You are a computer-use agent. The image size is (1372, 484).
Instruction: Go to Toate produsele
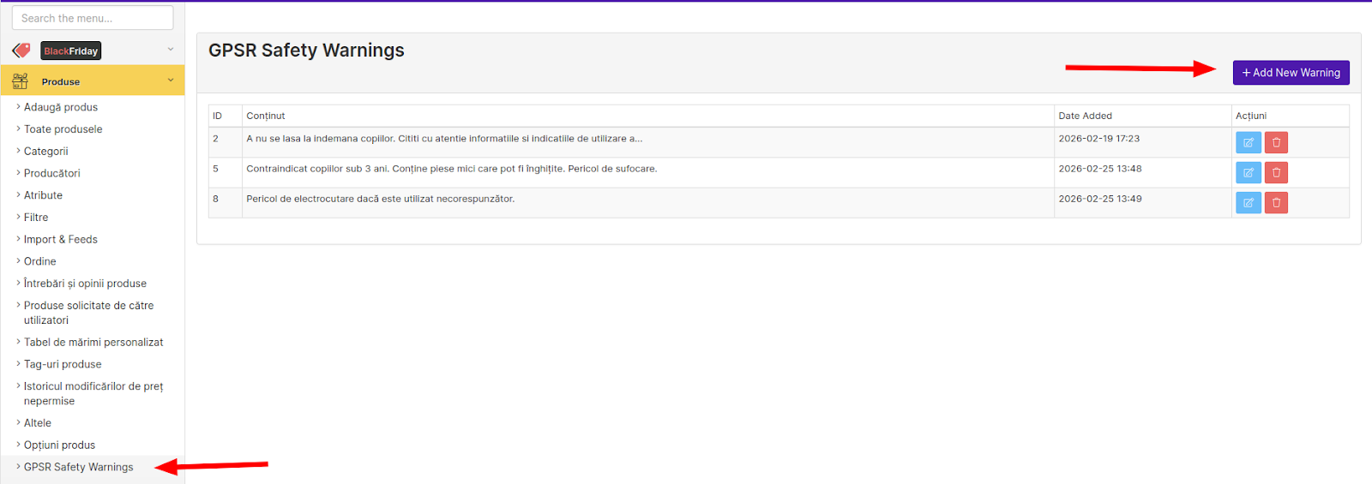click(x=63, y=129)
